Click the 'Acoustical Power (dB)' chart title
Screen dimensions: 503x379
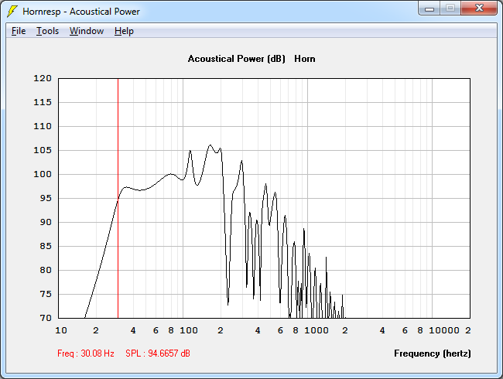tap(237, 59)
